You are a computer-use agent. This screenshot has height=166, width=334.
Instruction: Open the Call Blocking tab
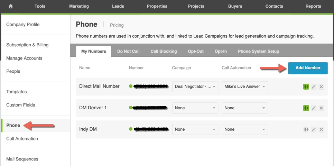click(x=164, y=51)
